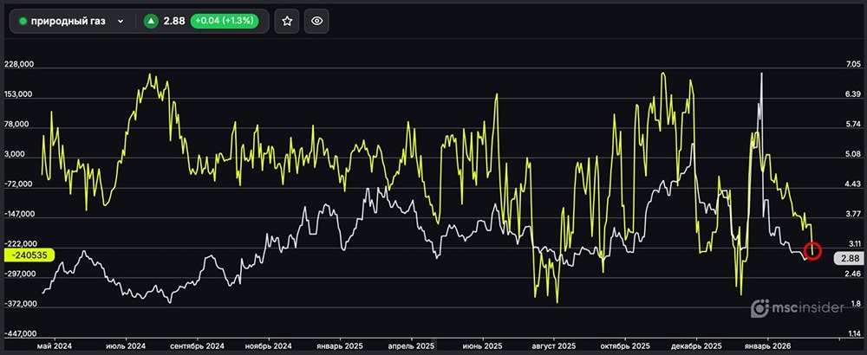Click the 1.14 right axis label
The height and width of the screenshot is (355, 867).
(x=853, y=334)
